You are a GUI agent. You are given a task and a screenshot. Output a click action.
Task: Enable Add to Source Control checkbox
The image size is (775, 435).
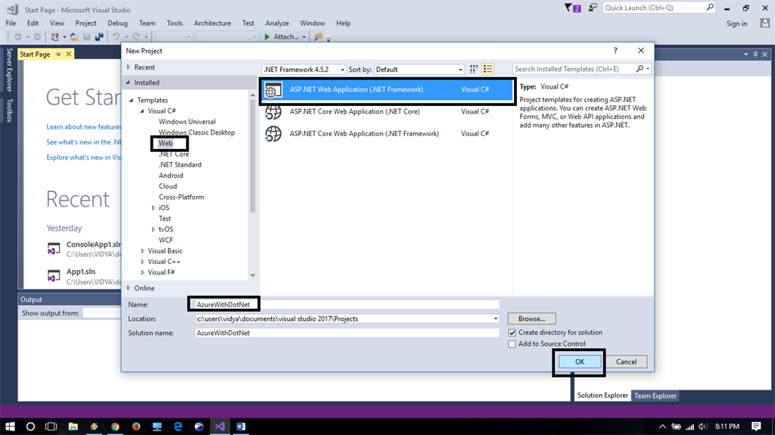(x=512, y=344)
